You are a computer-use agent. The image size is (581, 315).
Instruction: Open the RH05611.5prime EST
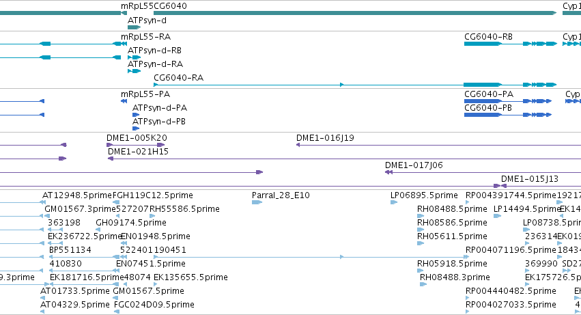(x=420, y=243)
